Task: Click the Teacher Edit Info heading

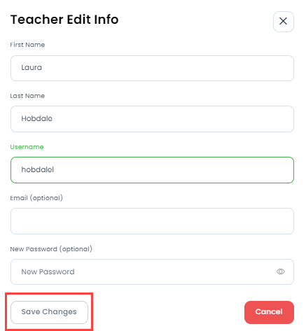Action: click(64, 20)
